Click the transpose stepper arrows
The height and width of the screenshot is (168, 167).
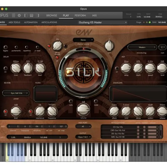click(x=30, y=126)
